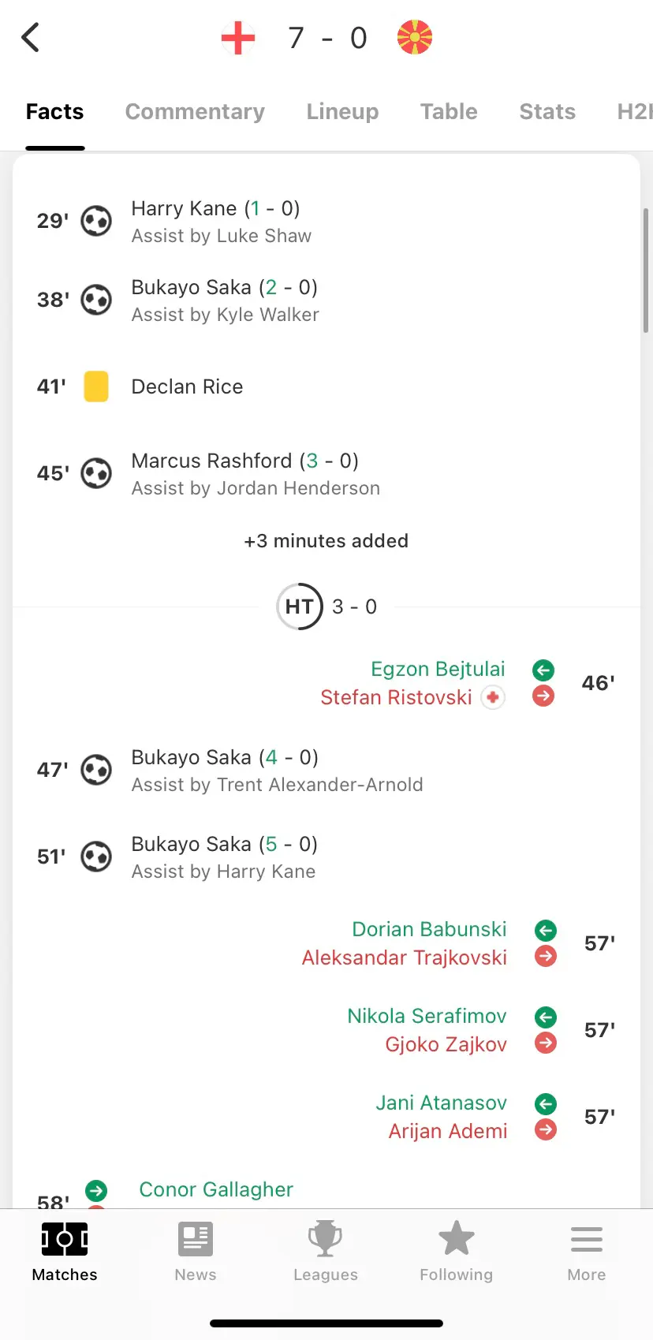Switch to Table tab
This screenshot has height=1340, width=653.
point(449,111)
